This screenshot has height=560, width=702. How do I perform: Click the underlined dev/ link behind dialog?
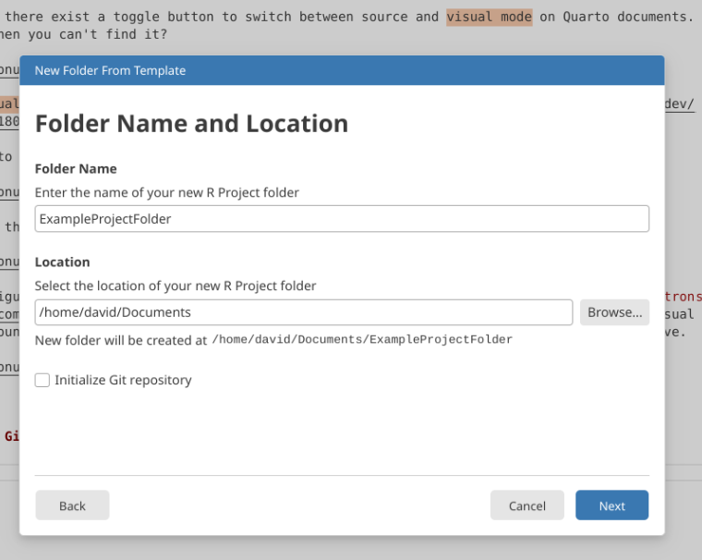click(681, 103)
